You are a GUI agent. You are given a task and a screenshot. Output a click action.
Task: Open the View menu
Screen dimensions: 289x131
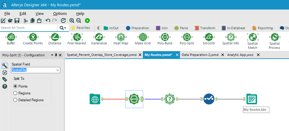(x=40, y=14)
